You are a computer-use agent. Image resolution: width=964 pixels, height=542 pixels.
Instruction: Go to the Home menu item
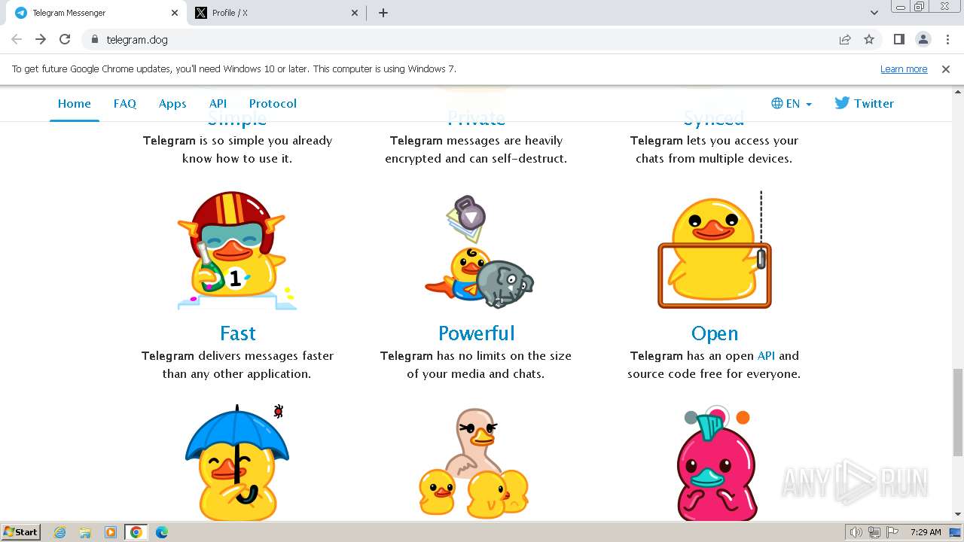click(x=75, y=103)
